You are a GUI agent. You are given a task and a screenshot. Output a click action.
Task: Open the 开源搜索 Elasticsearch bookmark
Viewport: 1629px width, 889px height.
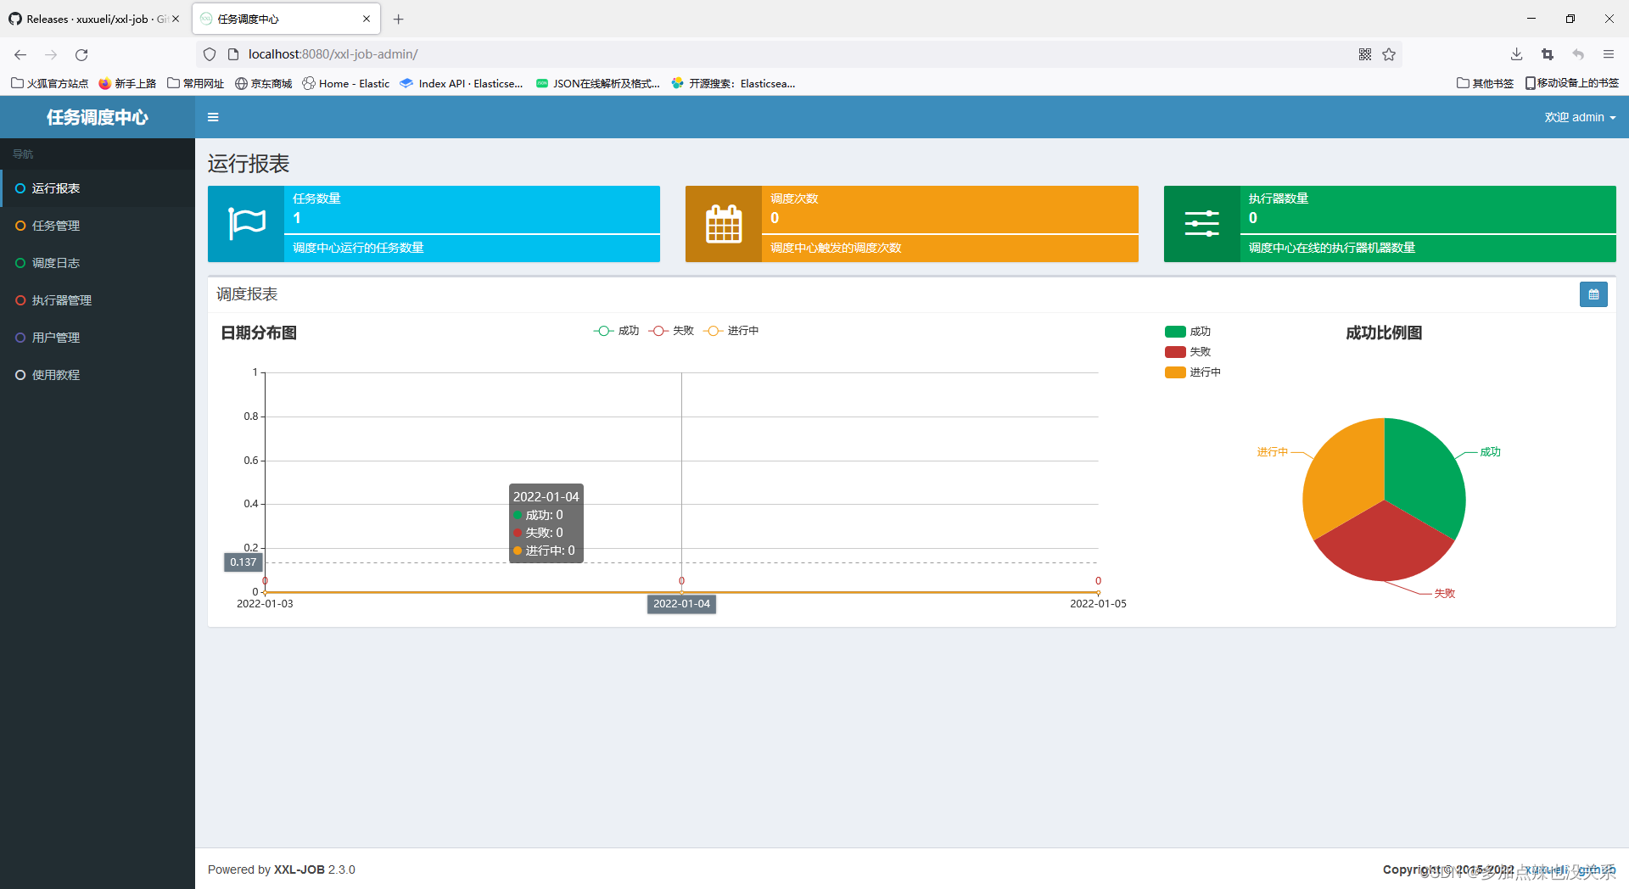tap(733, 83)
